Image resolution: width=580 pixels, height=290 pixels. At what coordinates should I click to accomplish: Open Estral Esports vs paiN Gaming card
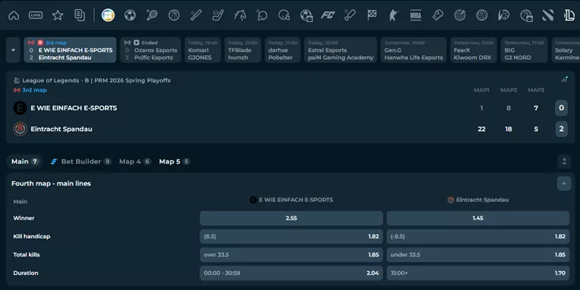pyautogui.click(x=340, y=50)
